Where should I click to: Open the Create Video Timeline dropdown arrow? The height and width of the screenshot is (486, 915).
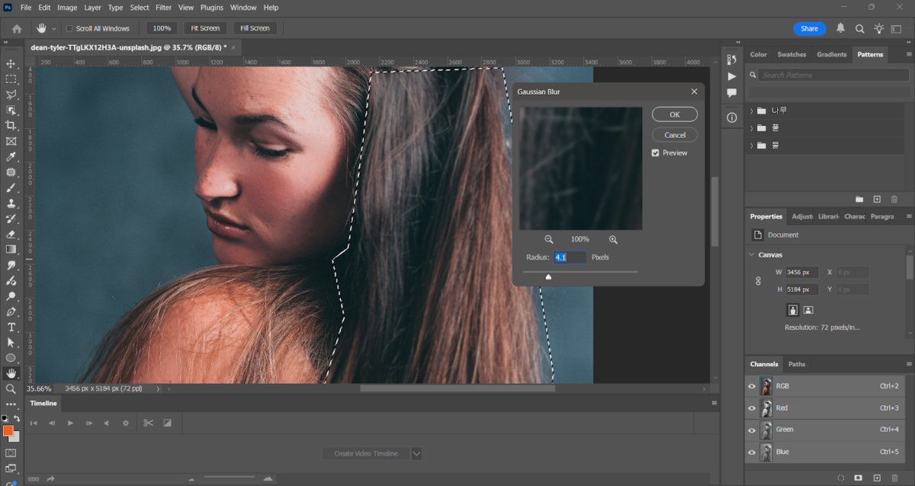pyautogui.click(x=416, y=453)
